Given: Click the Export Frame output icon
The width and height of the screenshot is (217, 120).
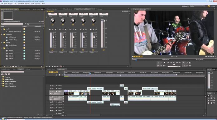Looking at the screenshot, I should click(x=190, y=66).
